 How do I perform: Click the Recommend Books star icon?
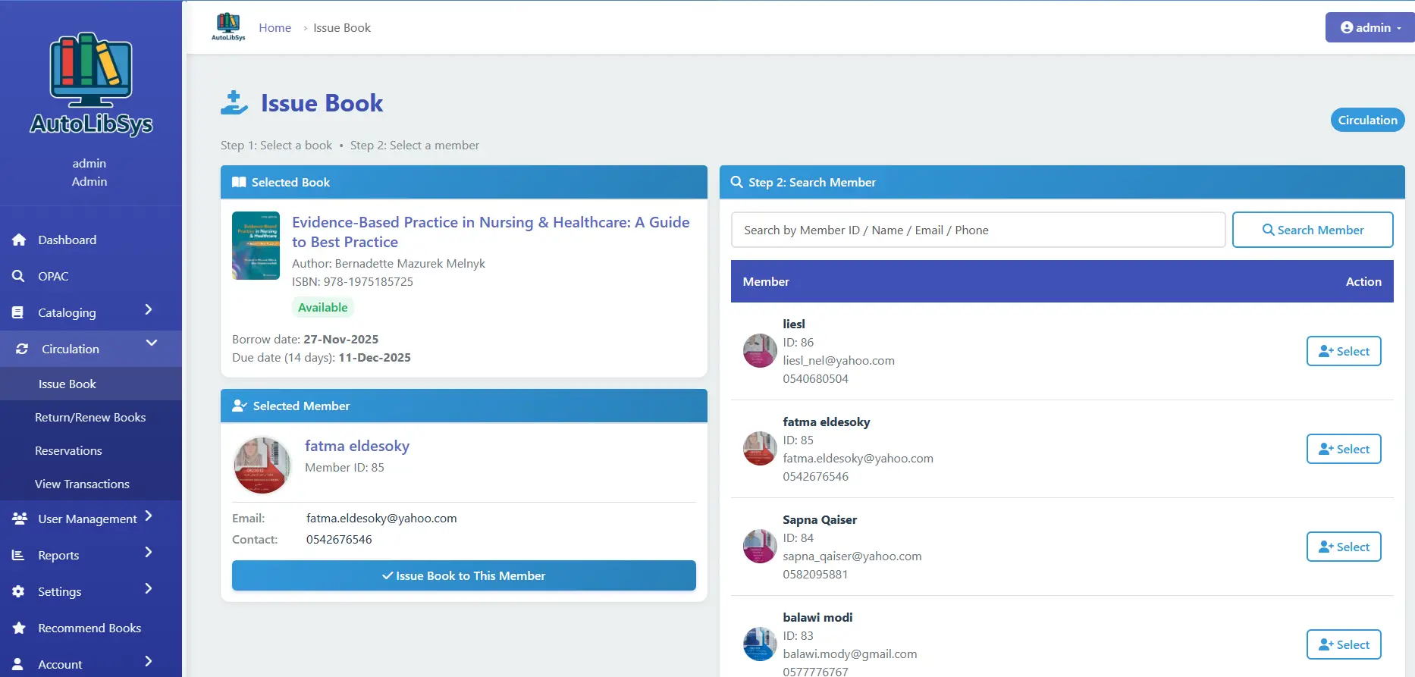(19, 628)
